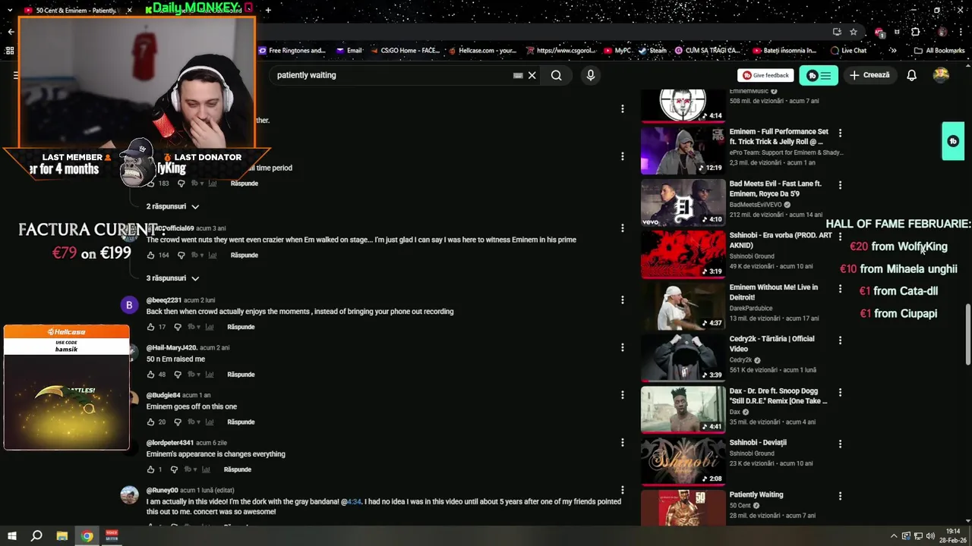
Task: Open 'CS:GO Home - FACE...' bookmark
Action: [x=405, y=51]
